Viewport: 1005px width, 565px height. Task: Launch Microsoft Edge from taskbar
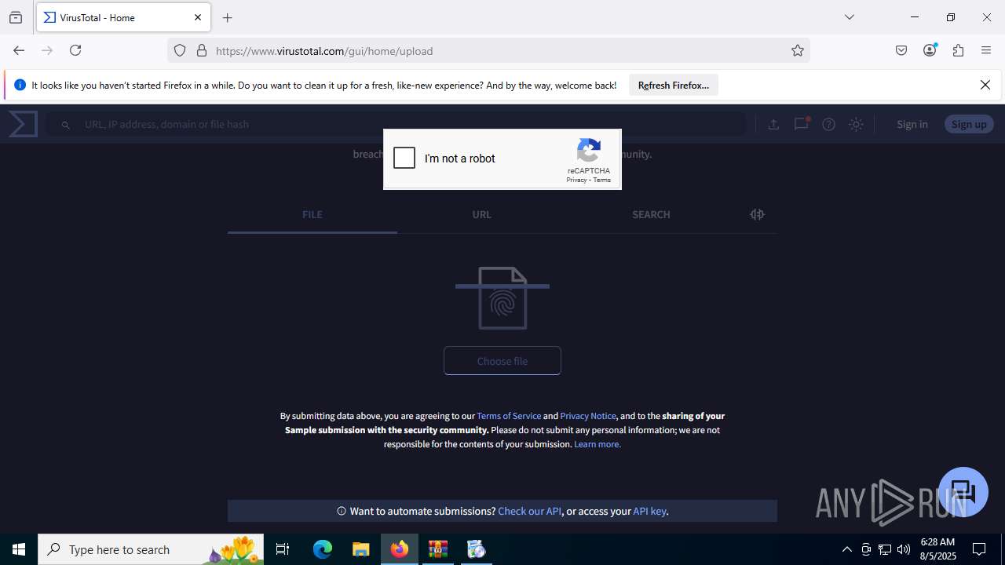[x=323, y=549]
